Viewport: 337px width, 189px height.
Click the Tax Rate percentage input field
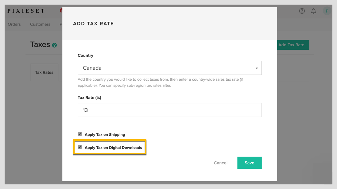pyautogui.click(x=169, y=110)
